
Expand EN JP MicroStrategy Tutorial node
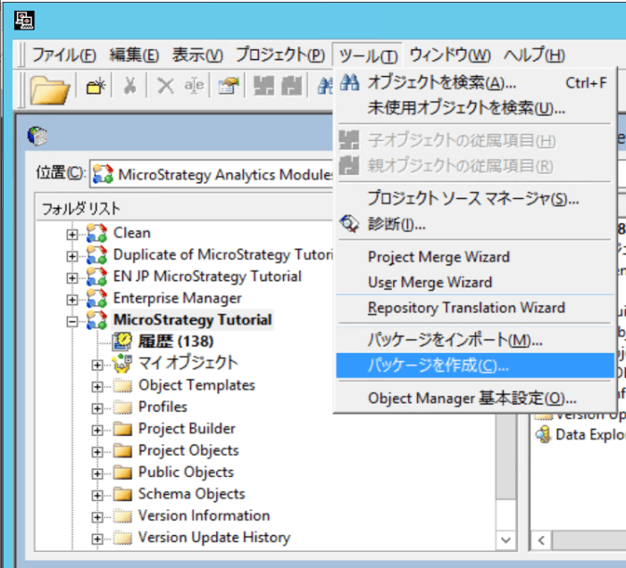tap(71, 278)
